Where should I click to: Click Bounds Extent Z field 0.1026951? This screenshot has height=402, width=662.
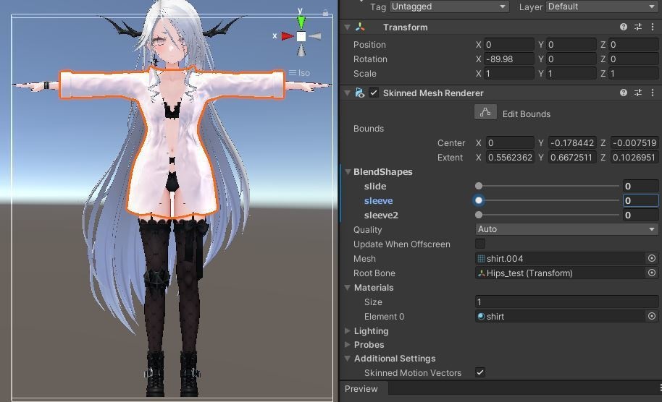(x=634, y=157)
